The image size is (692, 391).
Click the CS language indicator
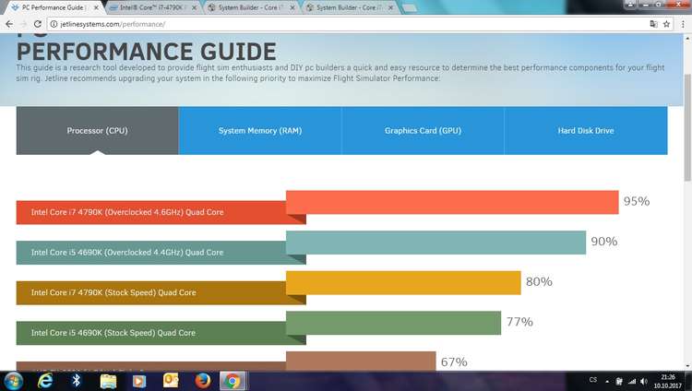click(592, 380)
